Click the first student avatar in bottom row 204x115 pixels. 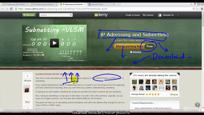(135, 88)
